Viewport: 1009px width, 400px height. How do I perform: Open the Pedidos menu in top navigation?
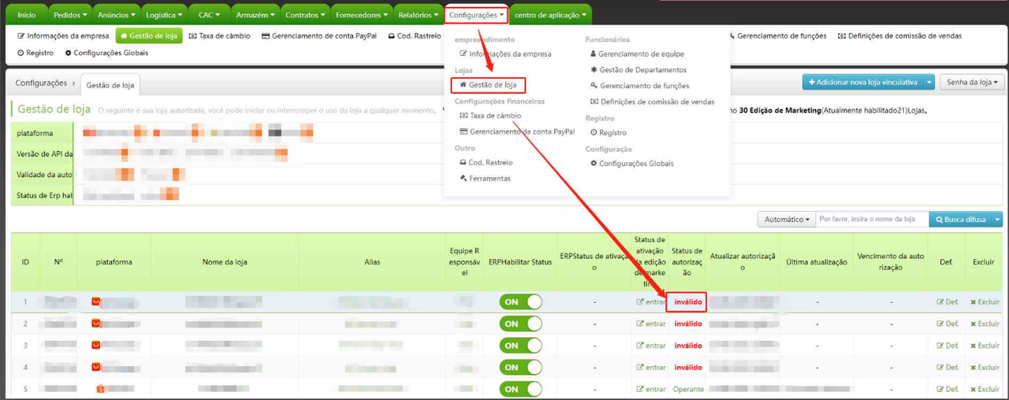(70, 15)
